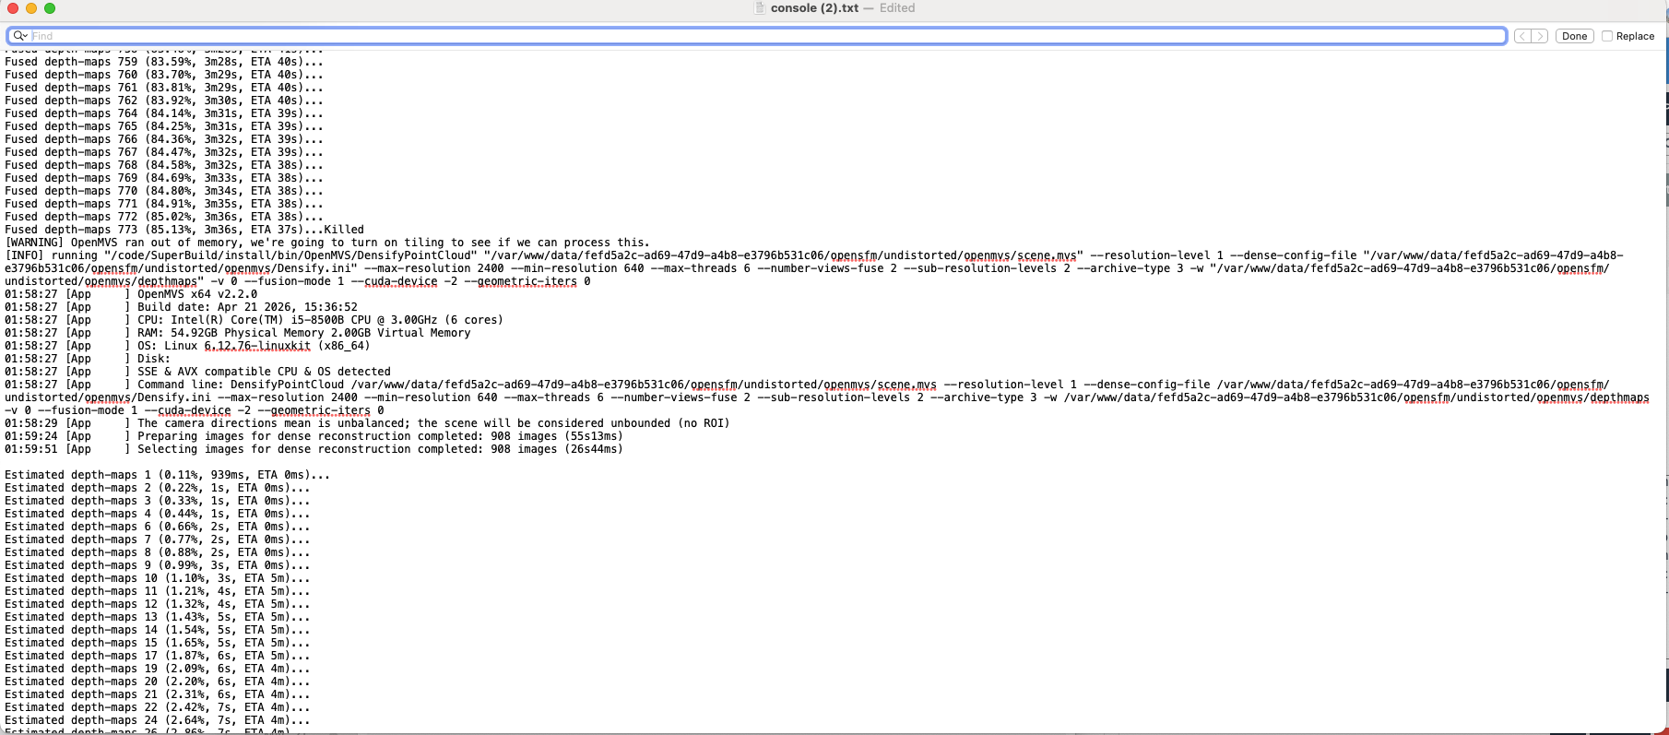
Task: Click the Estimated depth-maps 1 line
Action: coord(166,475)
